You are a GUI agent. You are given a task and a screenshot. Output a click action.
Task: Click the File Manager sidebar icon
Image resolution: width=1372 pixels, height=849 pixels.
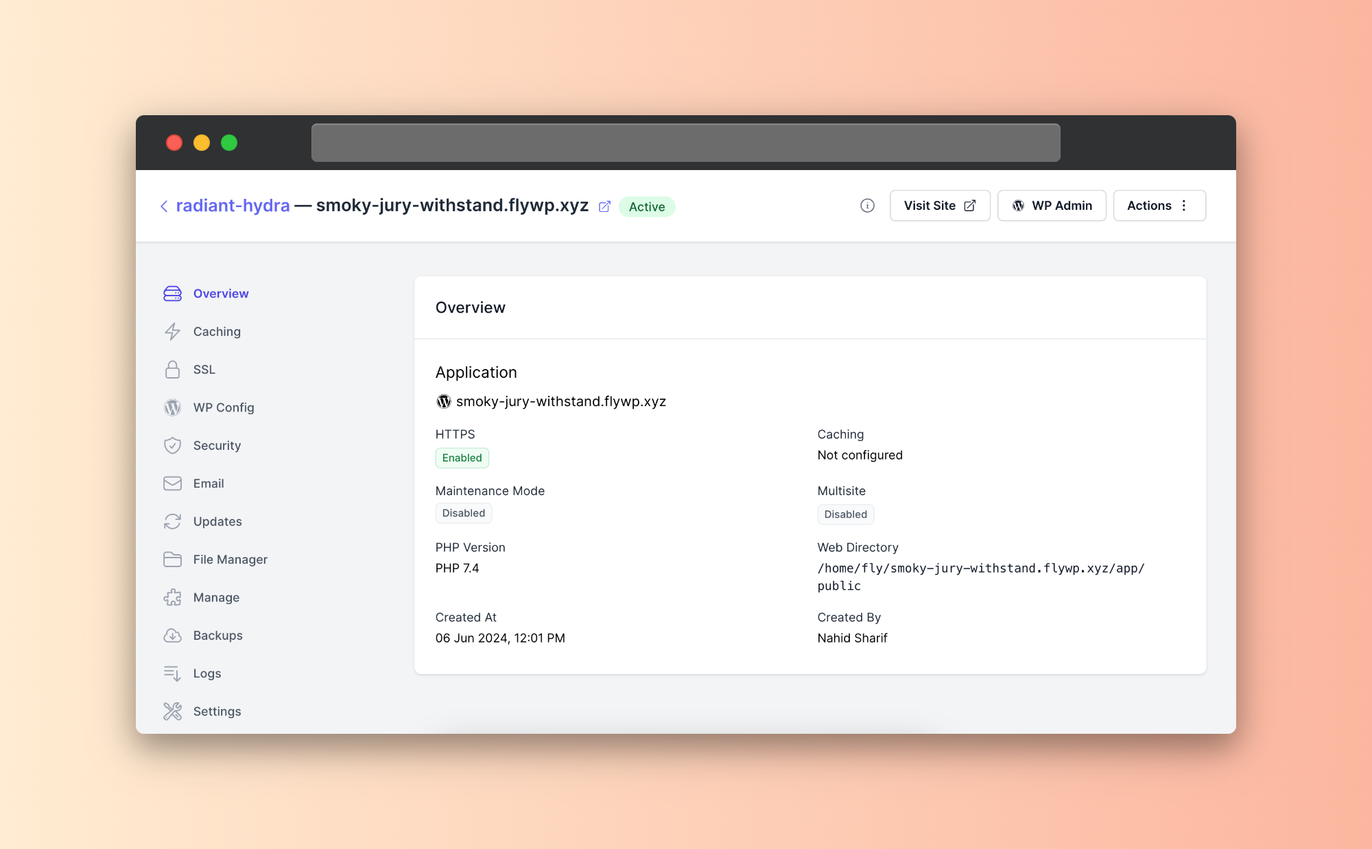click(174, 559)
